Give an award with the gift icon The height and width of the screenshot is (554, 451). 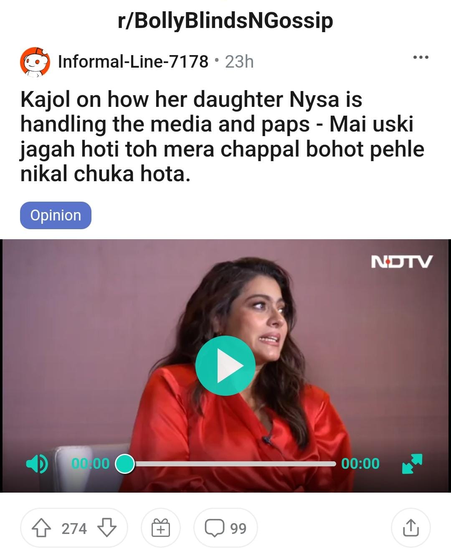coord(161,528)
